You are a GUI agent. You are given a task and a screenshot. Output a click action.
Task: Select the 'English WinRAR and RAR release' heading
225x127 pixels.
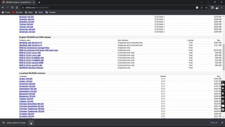pyautogui.click(x=35, y=37)
